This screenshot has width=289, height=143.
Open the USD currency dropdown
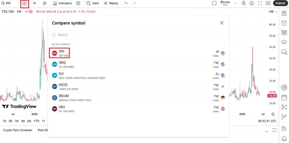pos(273,12)
